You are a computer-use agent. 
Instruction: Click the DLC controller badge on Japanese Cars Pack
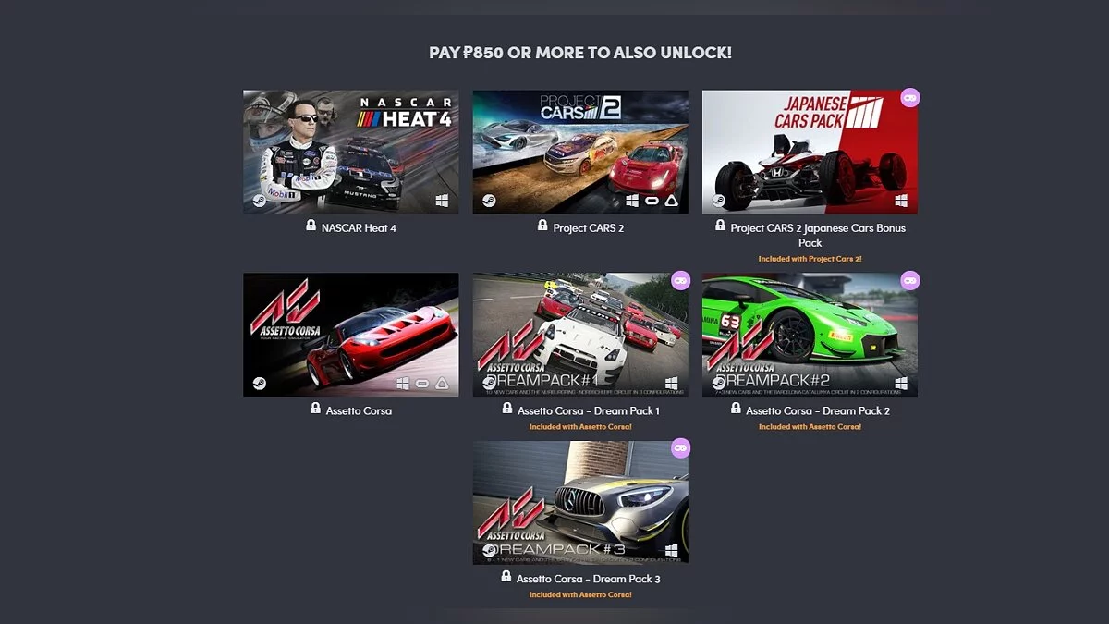pos(909,97)
